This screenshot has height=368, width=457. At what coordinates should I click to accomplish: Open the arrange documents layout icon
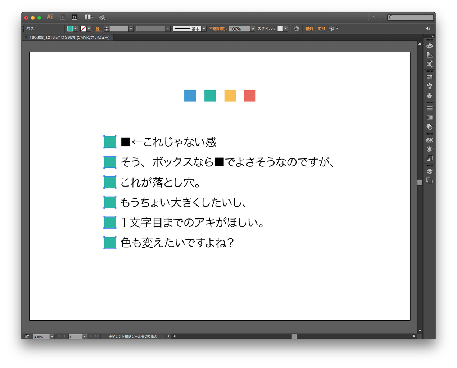coord(89,17)
